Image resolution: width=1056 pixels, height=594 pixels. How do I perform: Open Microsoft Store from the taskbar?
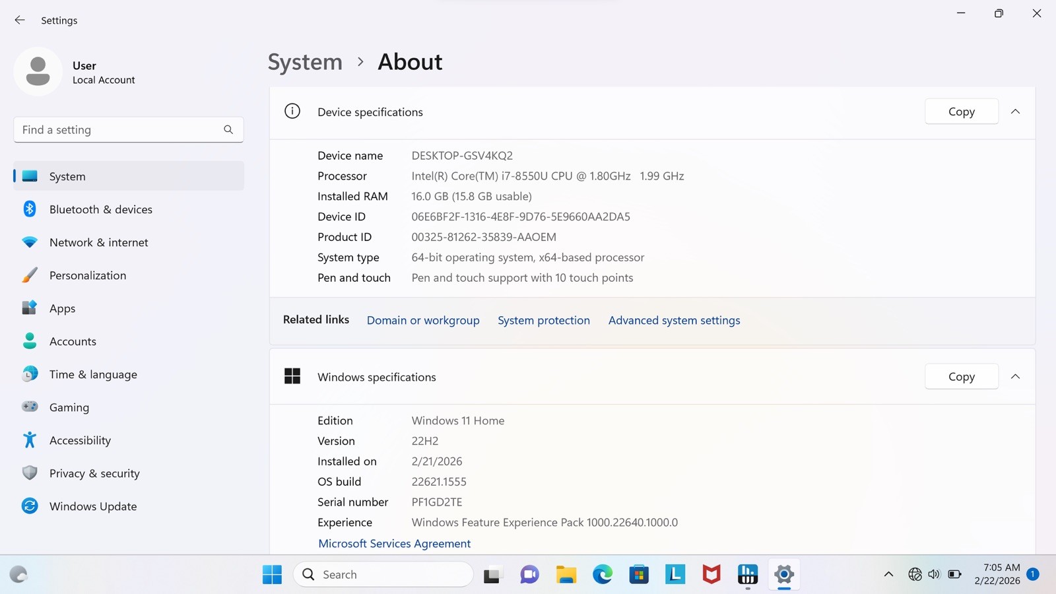[x=639, y=575]
